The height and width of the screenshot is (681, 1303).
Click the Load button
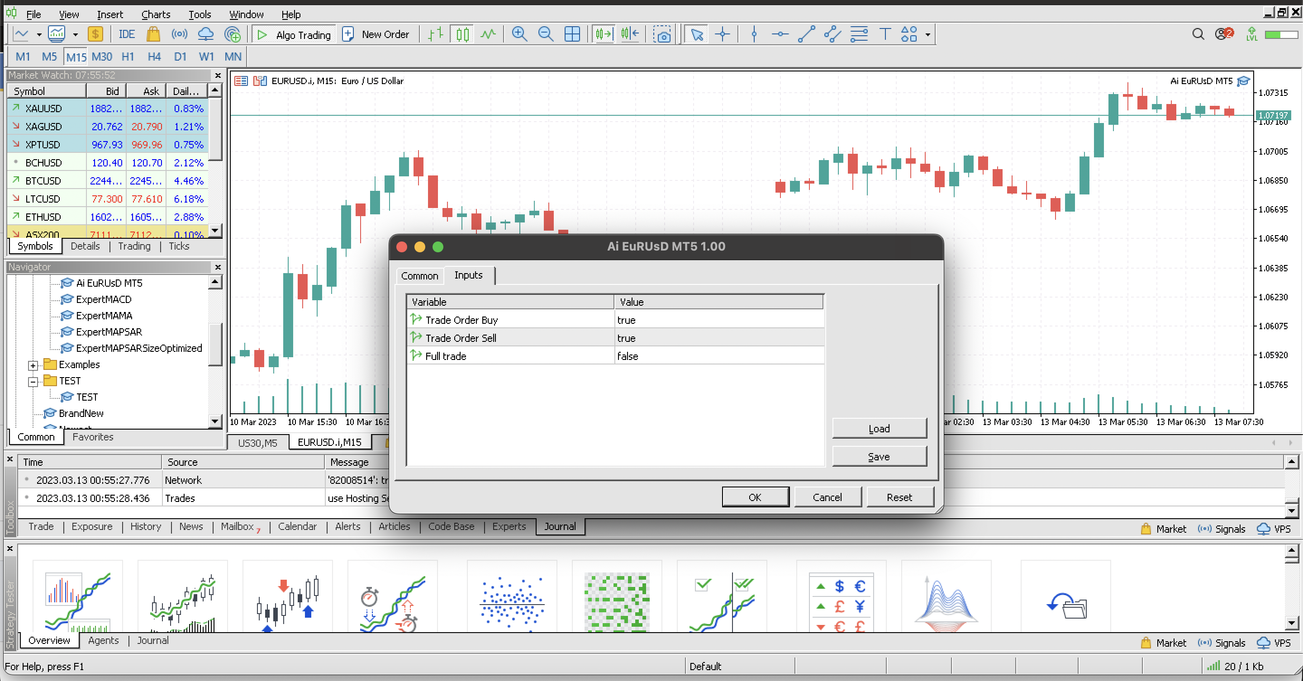coord(879,428)
